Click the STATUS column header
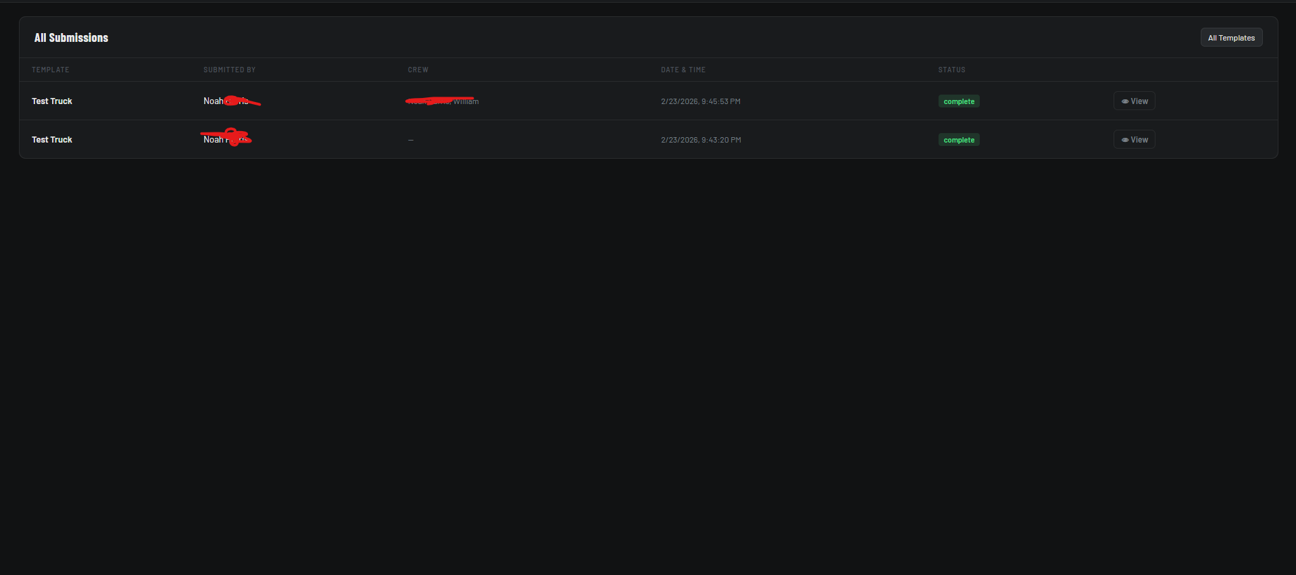This screenshot has width=1296, height=575. click(x=951, y=70)
